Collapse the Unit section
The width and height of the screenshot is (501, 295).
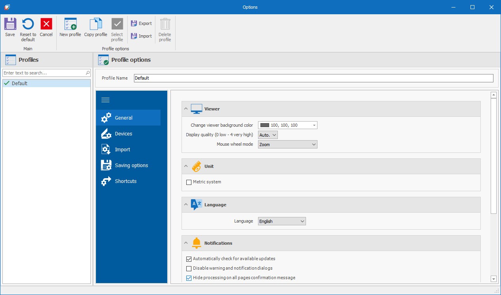point(186,166)
